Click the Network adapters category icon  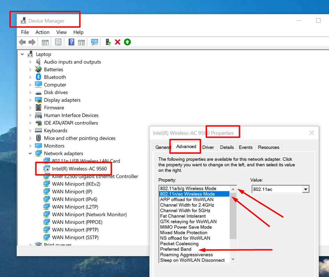39,153
